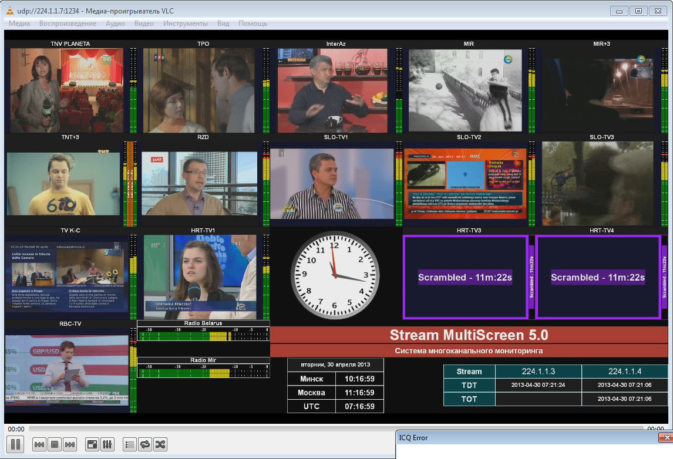The width and height of the screenshot is (673, 459).
Task: Click stream address 224.1.1.3 cell
Action: tap(539, 372)
